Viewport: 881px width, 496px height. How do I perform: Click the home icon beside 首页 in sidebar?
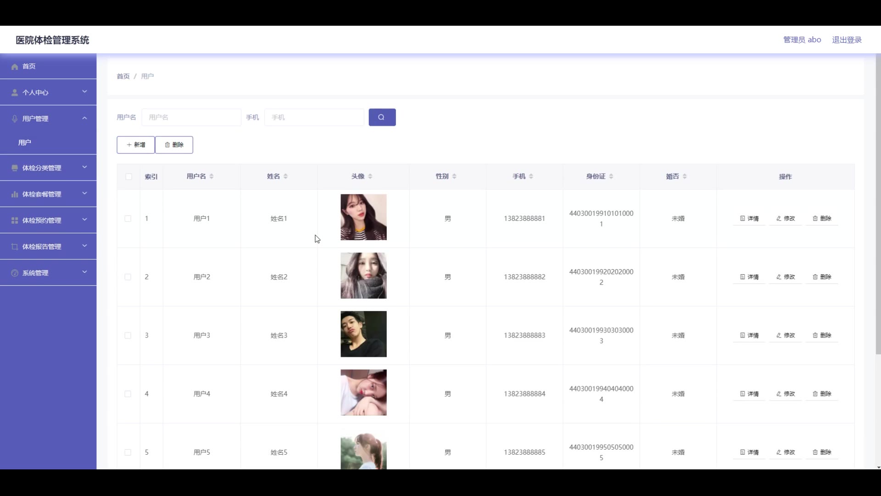tap(15, 67)
